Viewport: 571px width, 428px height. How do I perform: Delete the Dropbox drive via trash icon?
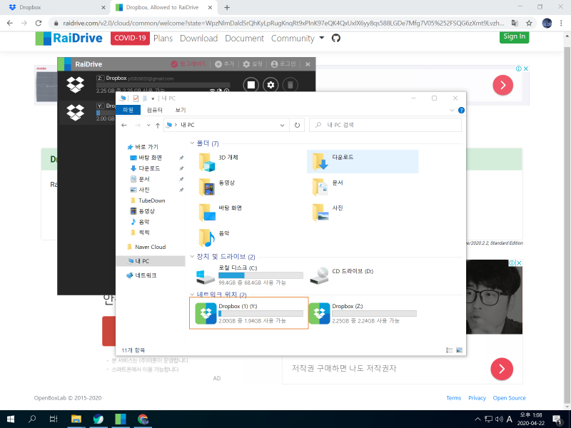[290, 85]
